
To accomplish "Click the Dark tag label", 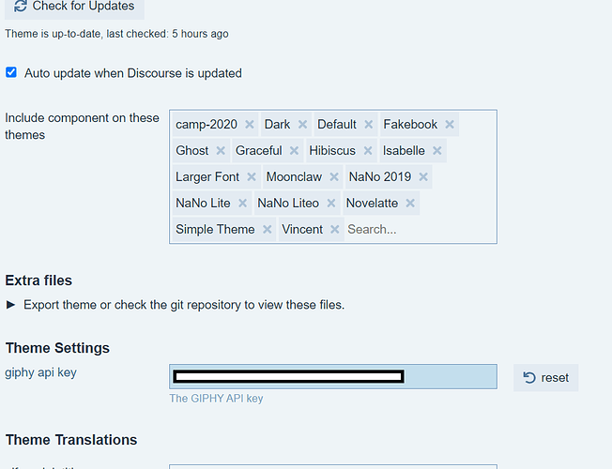I will pyautogui.click(x=277, y=125).
